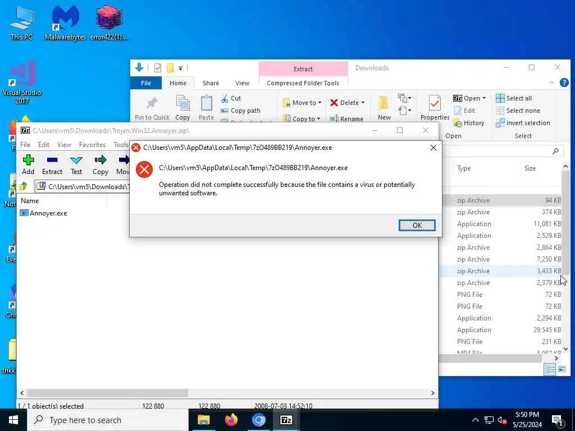Click Copy in the 7-Zip toolbar
The image size is (575, 431).
pos(100,164)
